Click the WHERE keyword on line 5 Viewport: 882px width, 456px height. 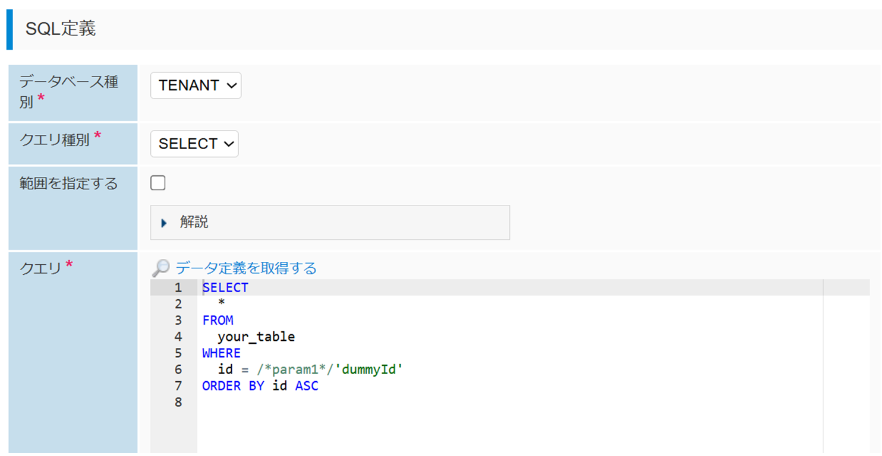coord(221,353)
